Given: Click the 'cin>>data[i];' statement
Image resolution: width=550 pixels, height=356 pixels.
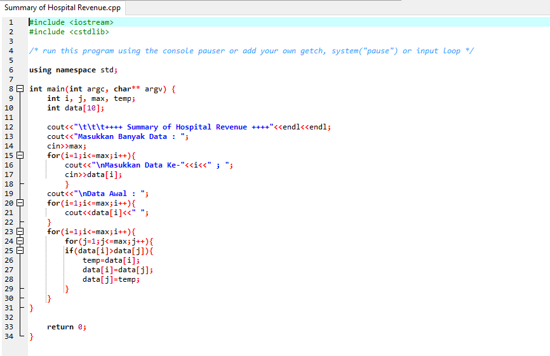Looking at the screenshot, I should tap(93, 175).
